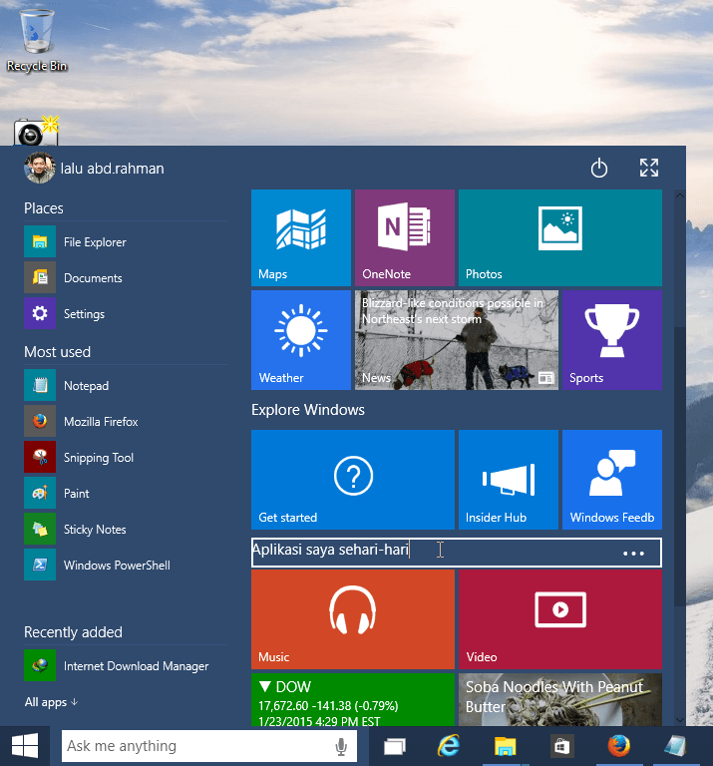Open Task View on taskbar

(x=395, y=746)
